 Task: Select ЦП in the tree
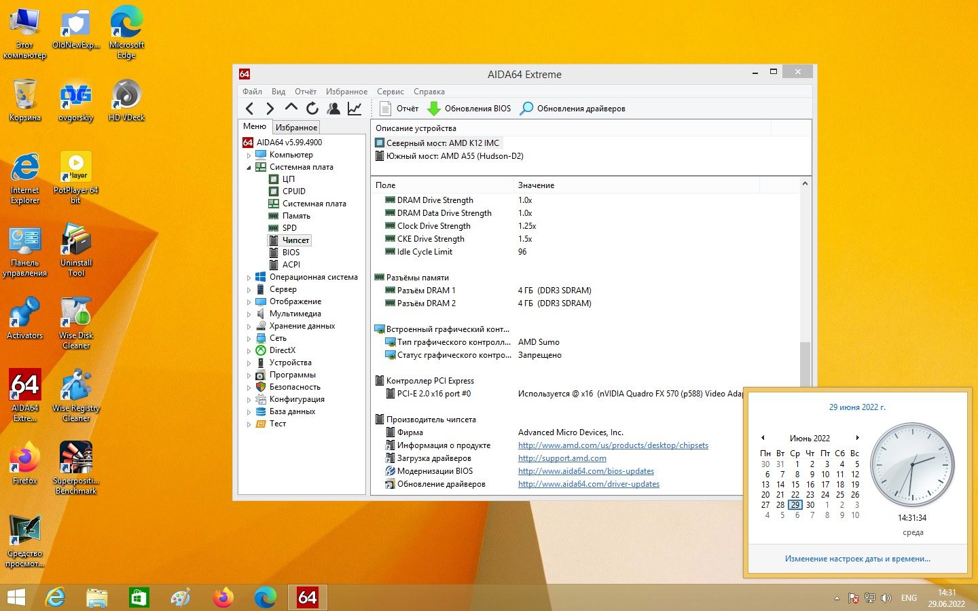tap(289, 179)
